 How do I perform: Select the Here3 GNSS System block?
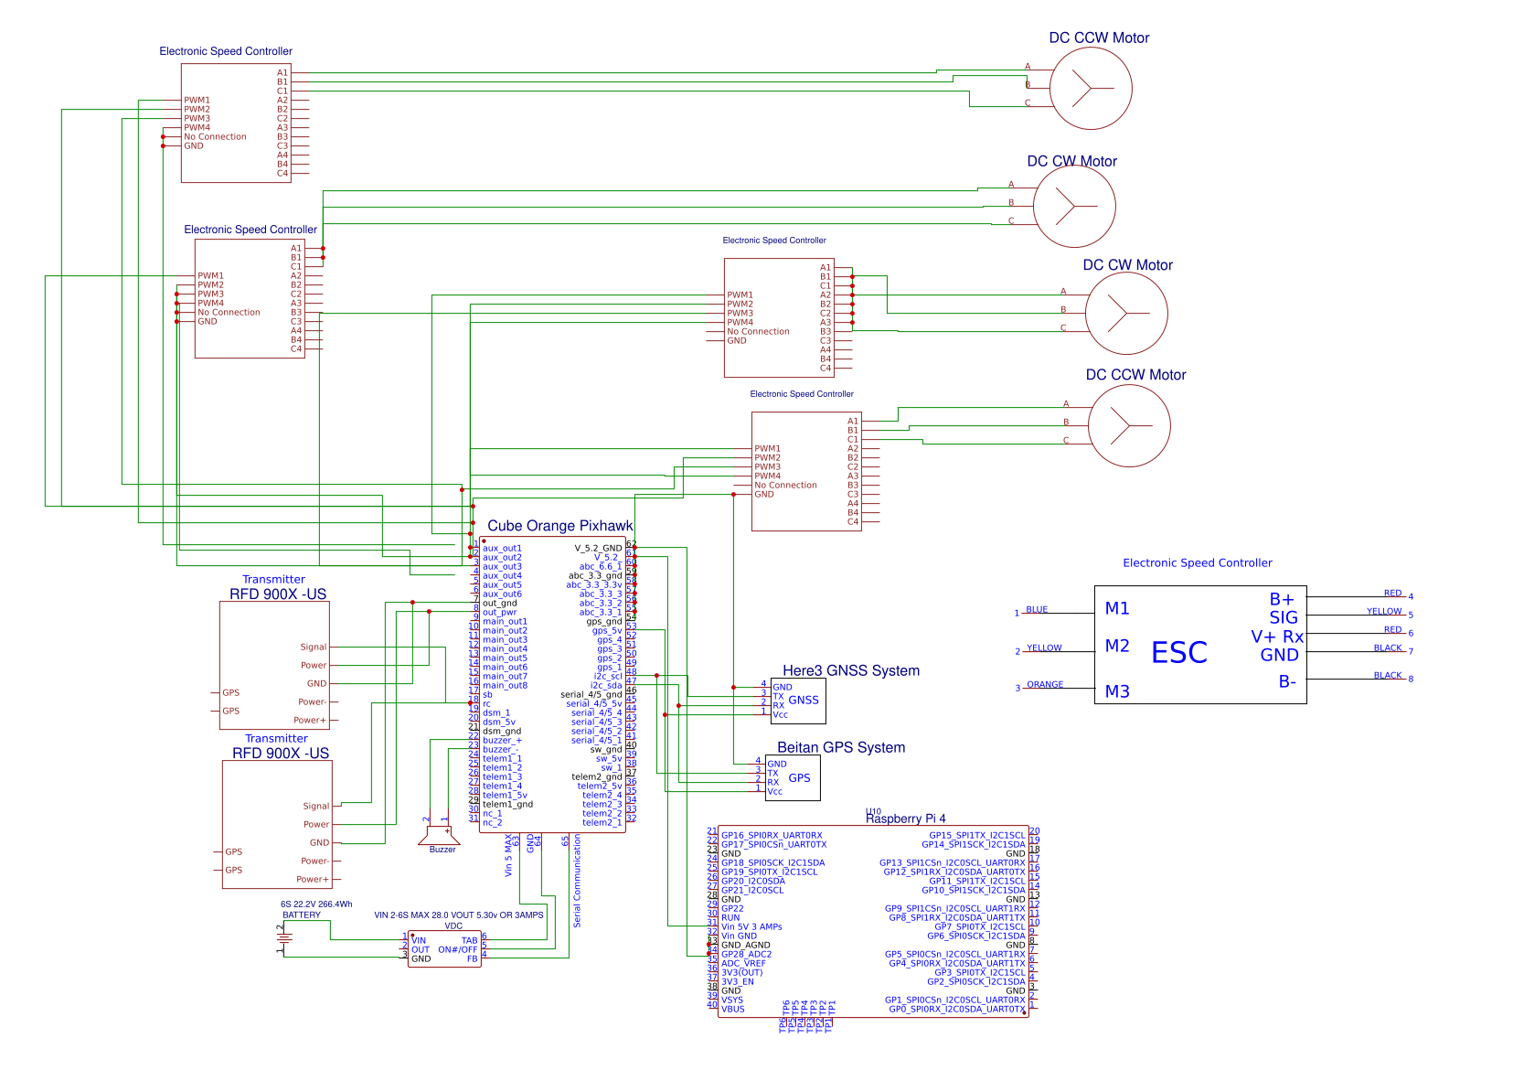[x=796, y=701]
